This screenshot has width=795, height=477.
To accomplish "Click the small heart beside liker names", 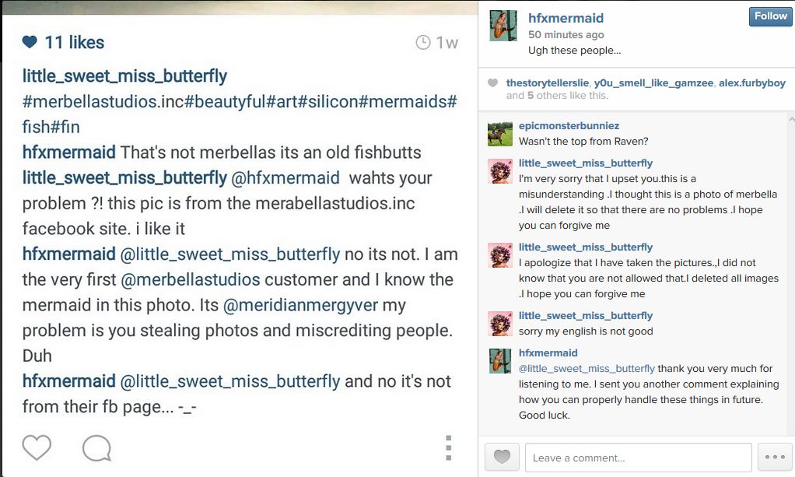I will click(492, 83).
